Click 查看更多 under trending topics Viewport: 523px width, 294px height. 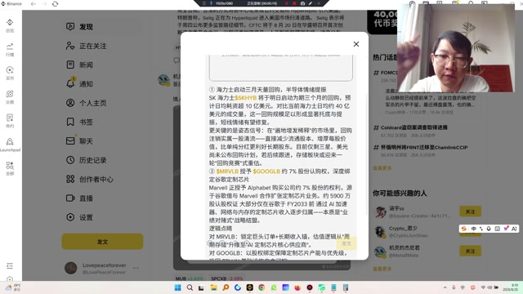tap(382, 168)
